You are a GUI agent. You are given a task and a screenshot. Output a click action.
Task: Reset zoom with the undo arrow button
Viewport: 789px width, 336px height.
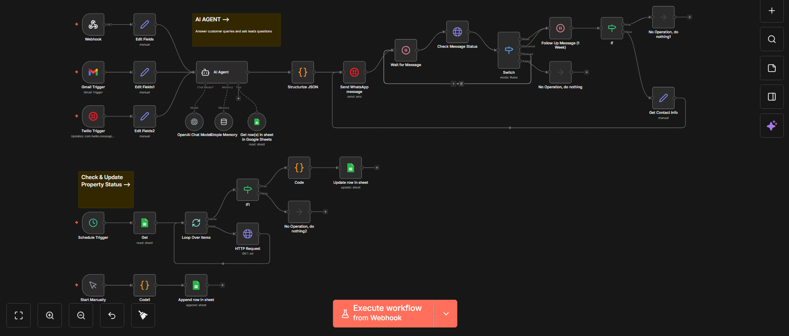tap(112, 316)
